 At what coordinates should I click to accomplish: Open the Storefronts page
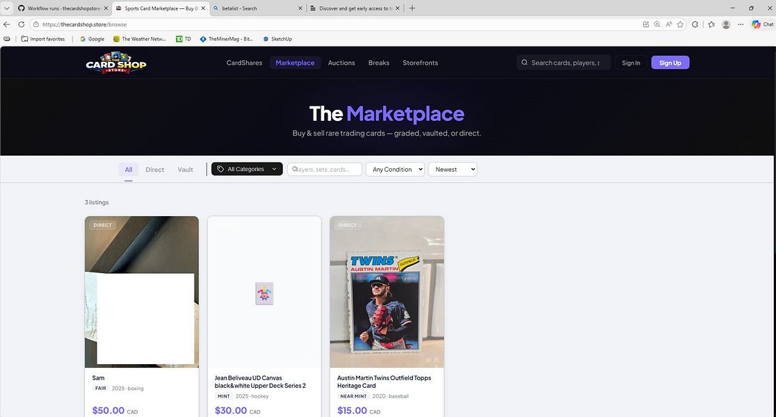click(x=420, y=63)
